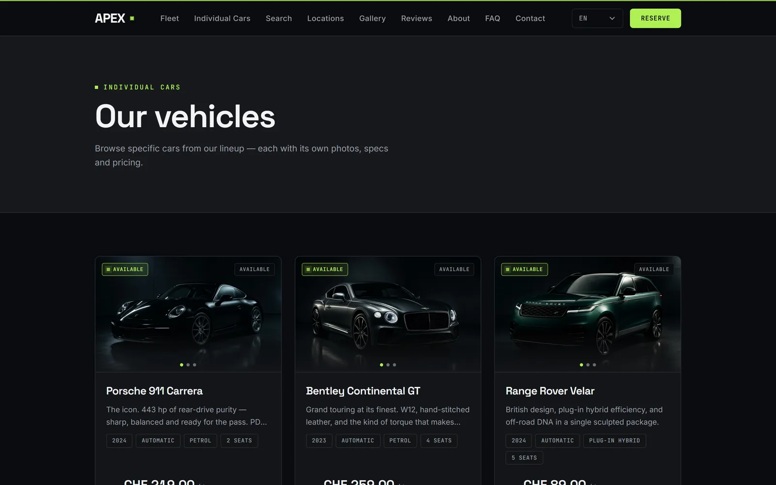Open the Porsche 911 Carrera photo

click(x=188, y=314)
